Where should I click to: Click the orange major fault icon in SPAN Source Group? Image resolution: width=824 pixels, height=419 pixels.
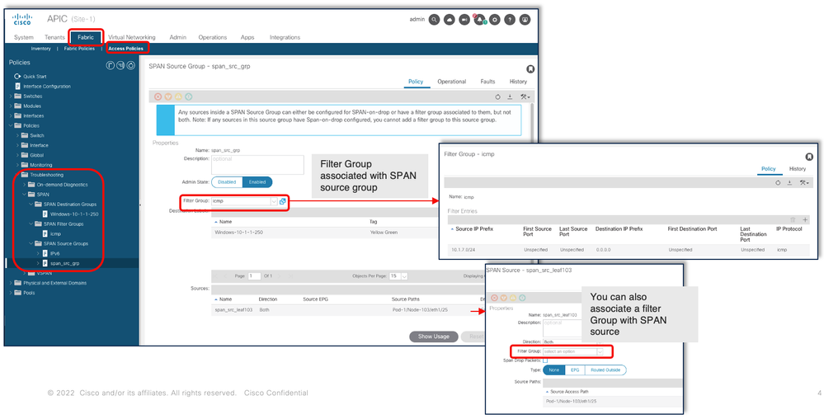(168, 97)
